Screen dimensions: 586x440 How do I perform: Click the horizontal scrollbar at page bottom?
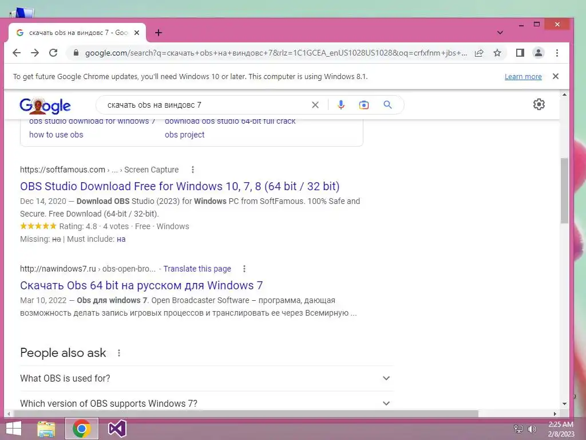(x=246, y=414)
